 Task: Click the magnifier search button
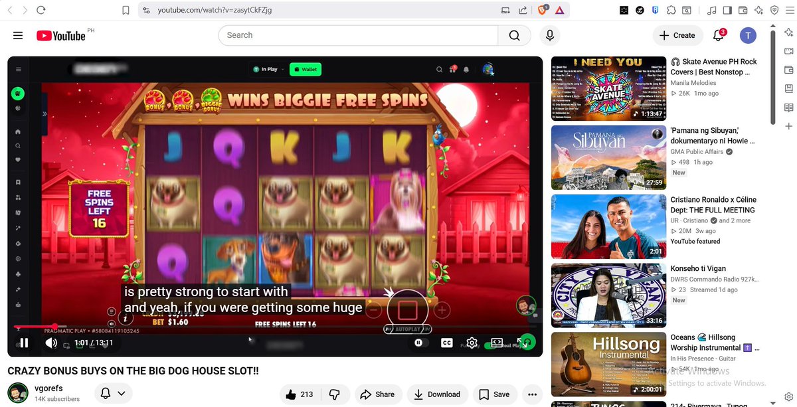click(x=515, y=35)
